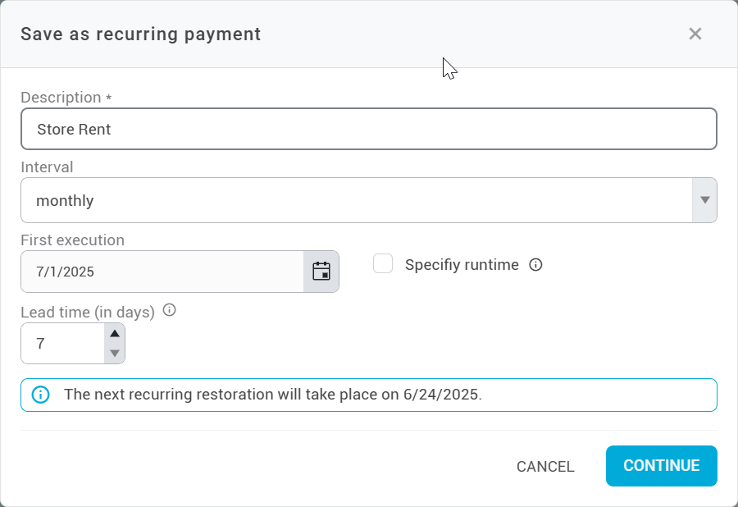Open the First execution calendar picker
Image resolution: width=738 pixels, height=507 pixels.
(x=321, y=272)
